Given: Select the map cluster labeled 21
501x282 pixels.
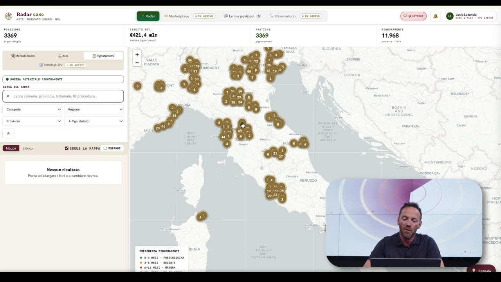Looking at the screenshot, I should [275, 153].
